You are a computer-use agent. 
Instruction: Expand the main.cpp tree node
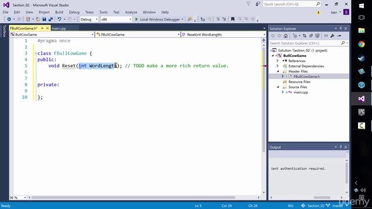[282, 92]
